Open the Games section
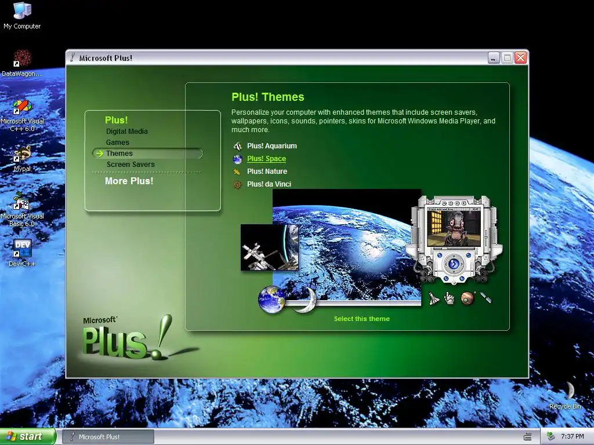The image size is (594, 445). pyautogui.click(x=117, y=143)
